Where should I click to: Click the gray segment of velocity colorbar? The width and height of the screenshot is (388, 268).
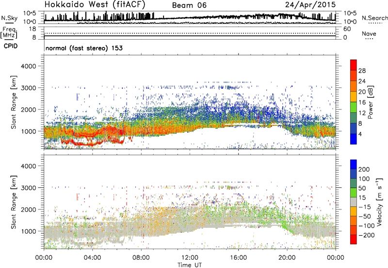point(354,202)
